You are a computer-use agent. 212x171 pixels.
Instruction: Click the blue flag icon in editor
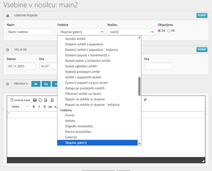145,100
